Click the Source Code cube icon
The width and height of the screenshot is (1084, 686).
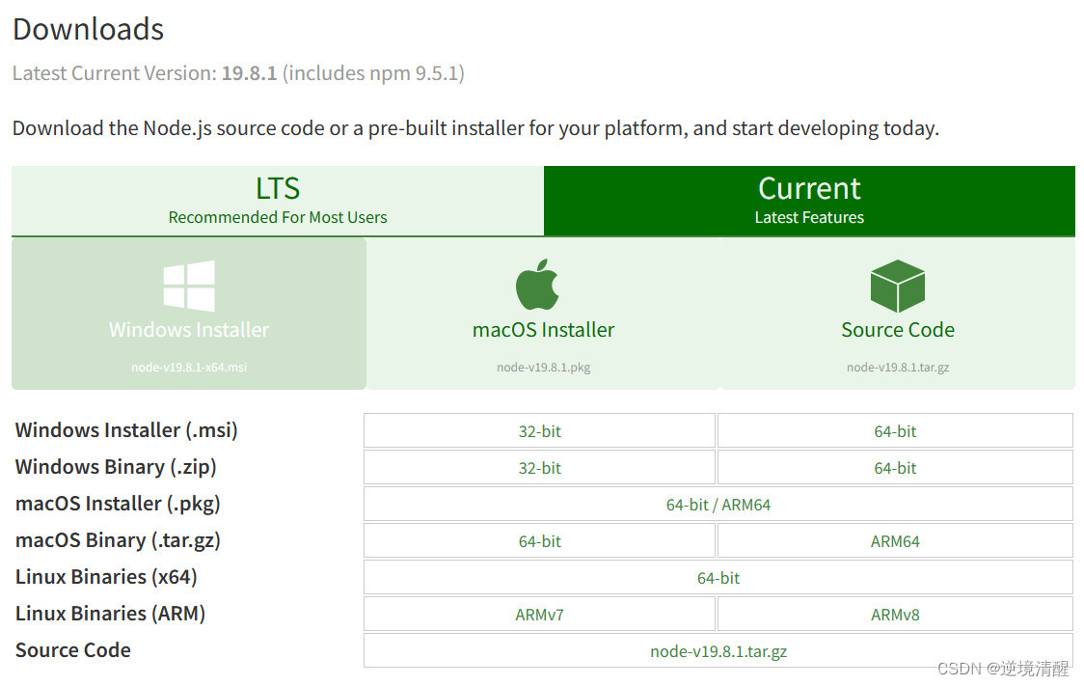pyautogui.click(x=897, y=286)
